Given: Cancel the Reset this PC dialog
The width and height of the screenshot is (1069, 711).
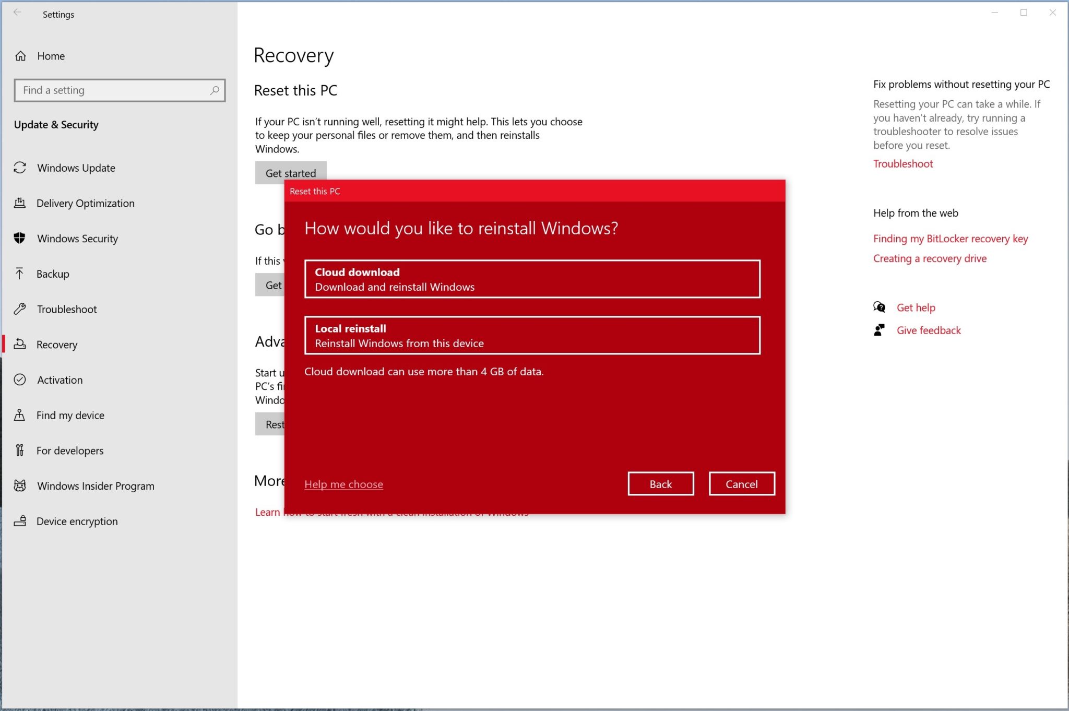Looking at the screenshot, I should pos(742,484).
